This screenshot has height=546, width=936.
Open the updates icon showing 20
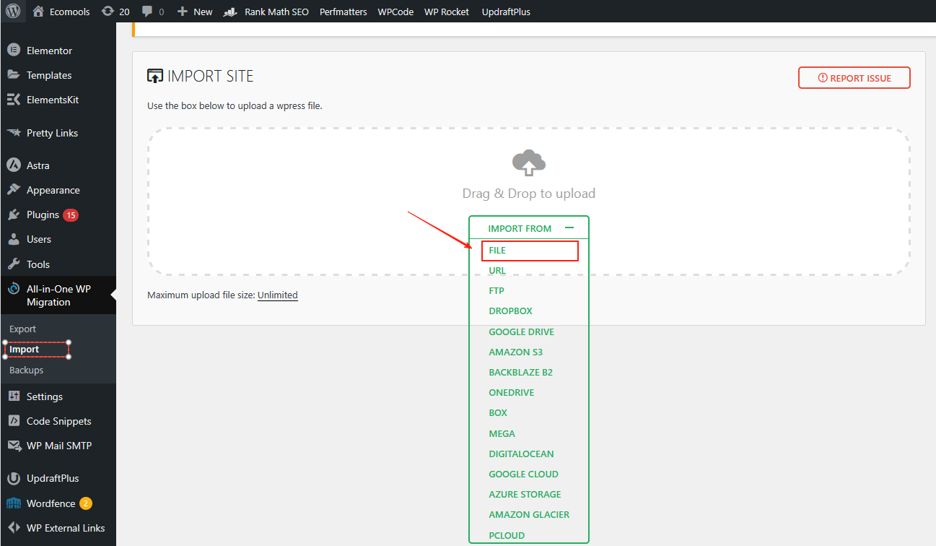[108, 12]
